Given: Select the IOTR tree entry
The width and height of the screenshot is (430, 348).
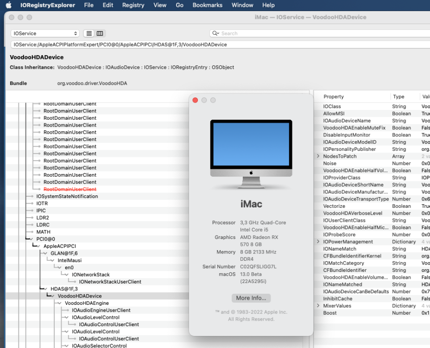Looking at the screenshot, I should click(42, 204).
